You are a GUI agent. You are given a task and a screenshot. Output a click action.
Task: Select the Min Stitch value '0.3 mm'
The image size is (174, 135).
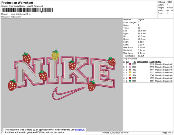coord(142,50)
